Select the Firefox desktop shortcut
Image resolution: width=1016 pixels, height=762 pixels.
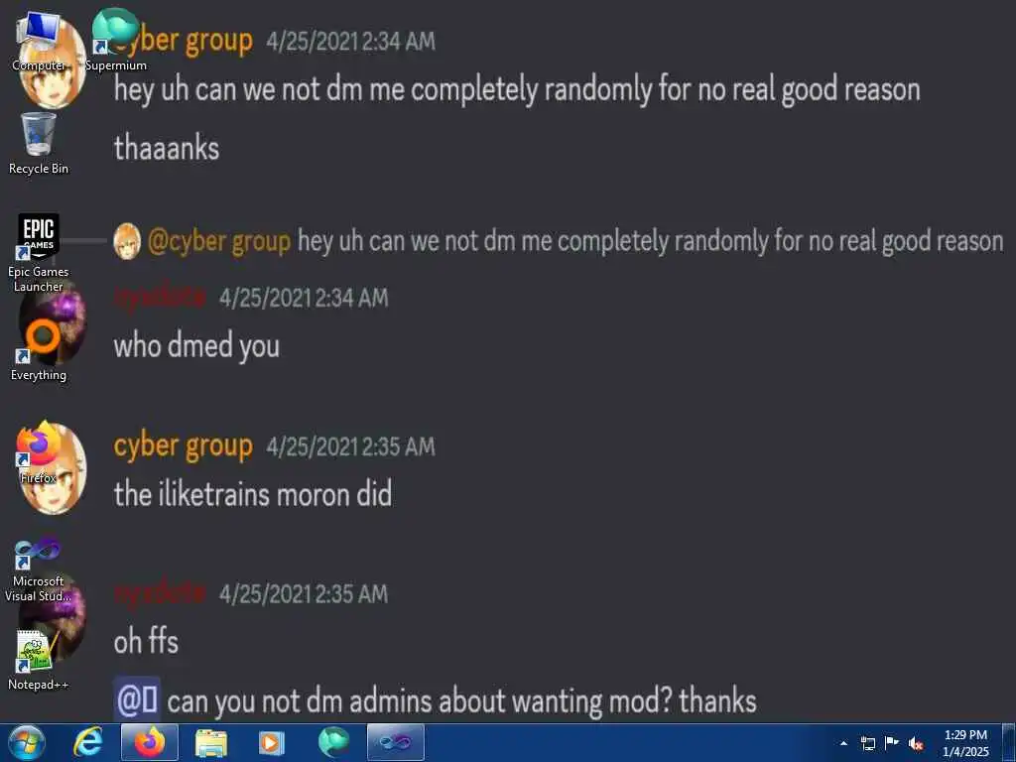pyautogui.click(x=39, y=453)
